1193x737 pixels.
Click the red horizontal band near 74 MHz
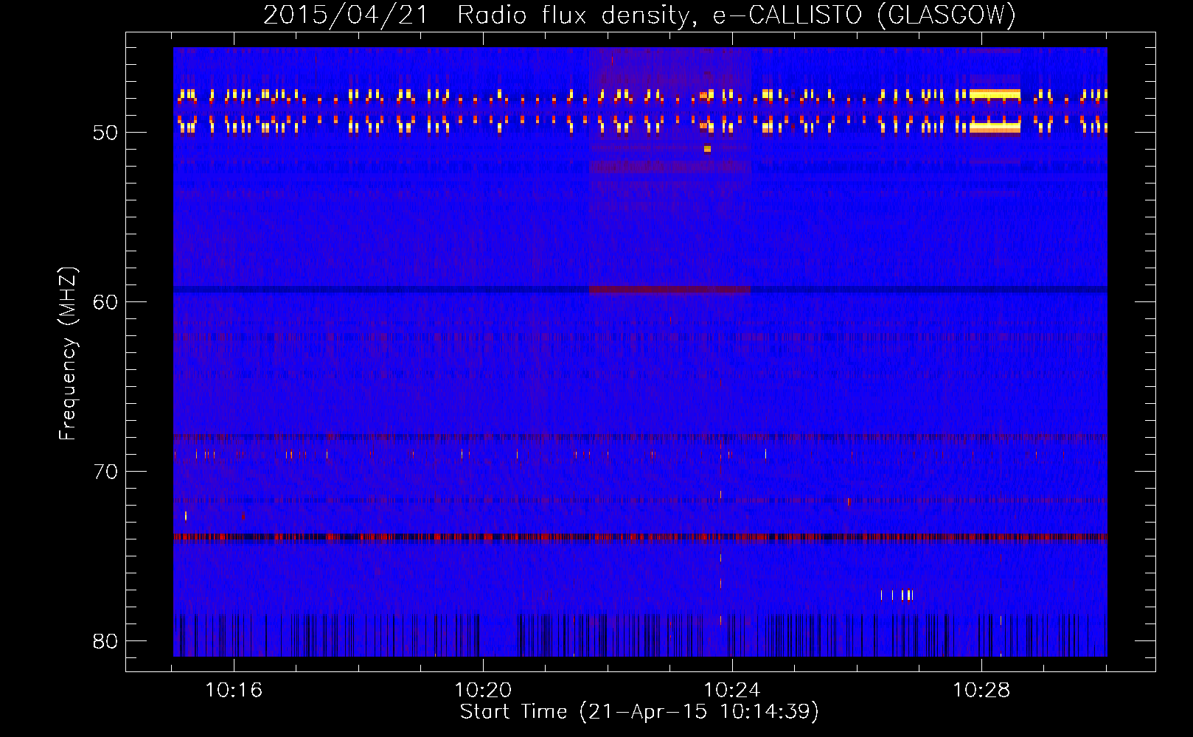(x=640, y=537)
